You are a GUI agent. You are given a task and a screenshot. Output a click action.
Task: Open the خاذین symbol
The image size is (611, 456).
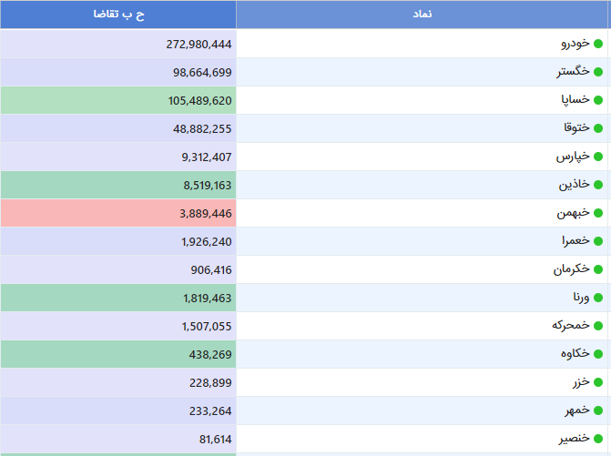coord(574,185)
